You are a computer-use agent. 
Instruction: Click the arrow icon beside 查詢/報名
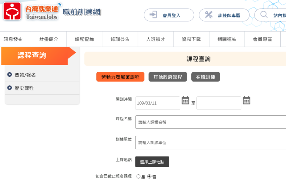pos(10,75)
